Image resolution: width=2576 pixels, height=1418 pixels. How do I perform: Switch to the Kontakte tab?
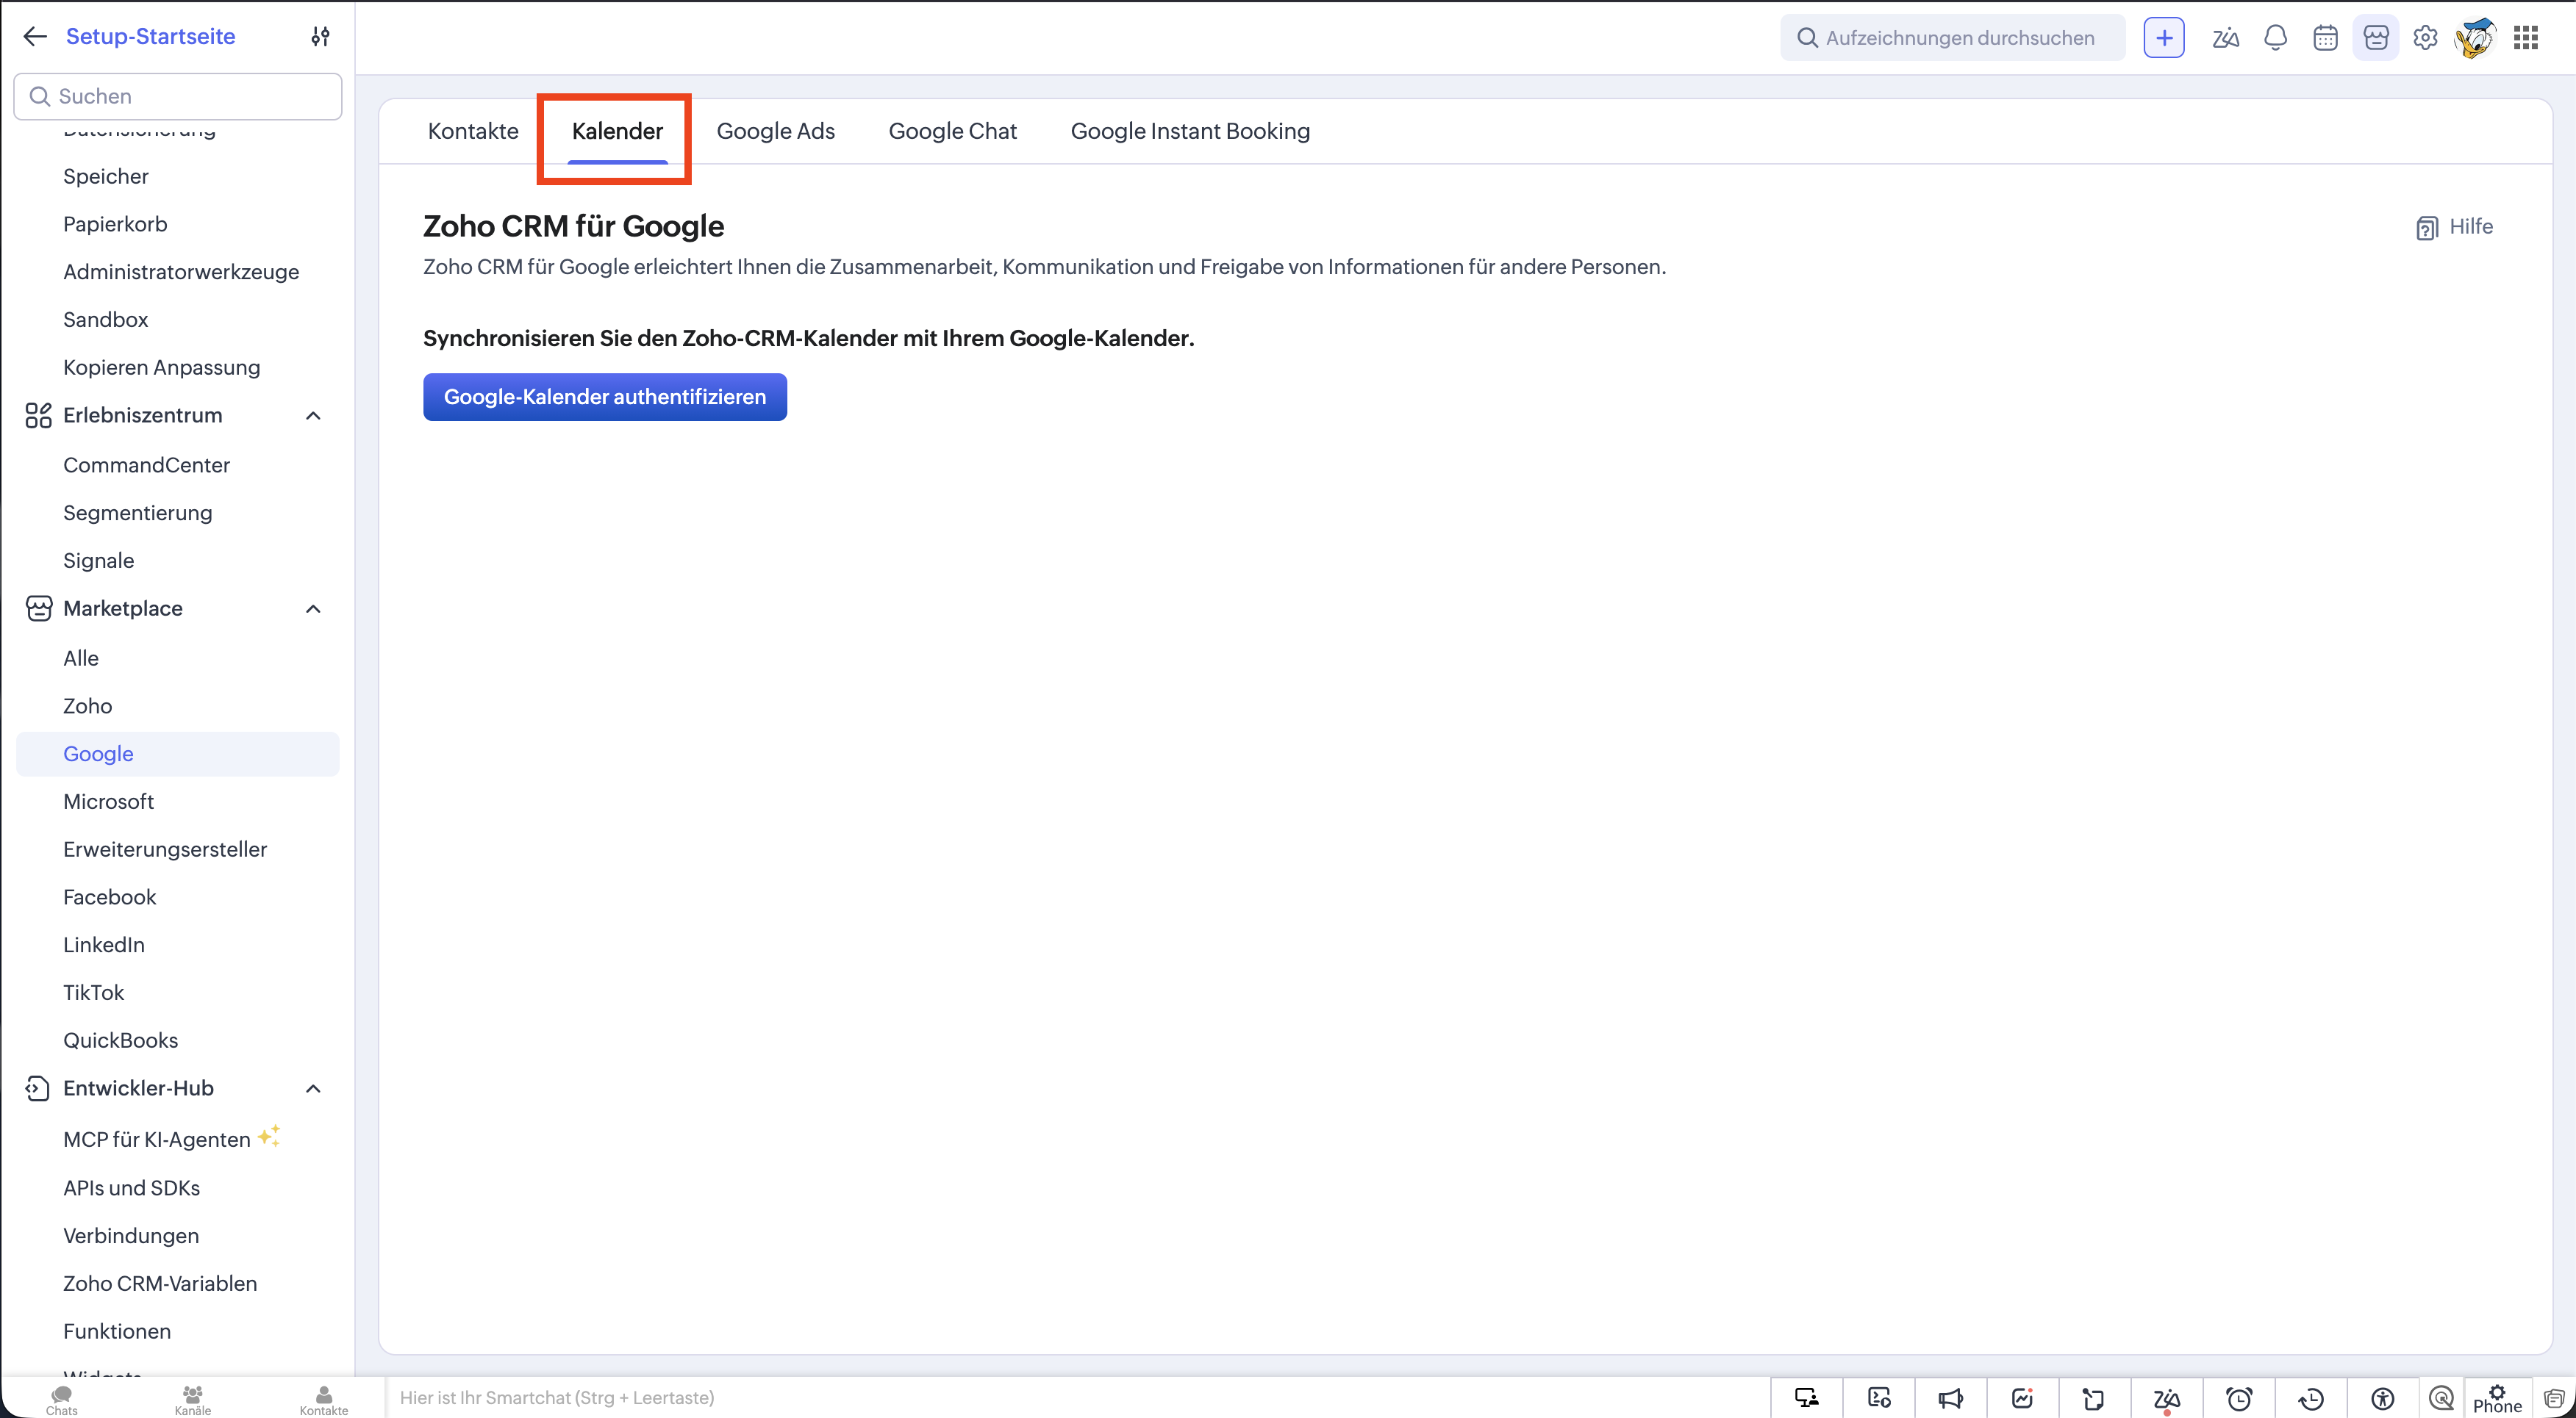(x=473, y=131)
